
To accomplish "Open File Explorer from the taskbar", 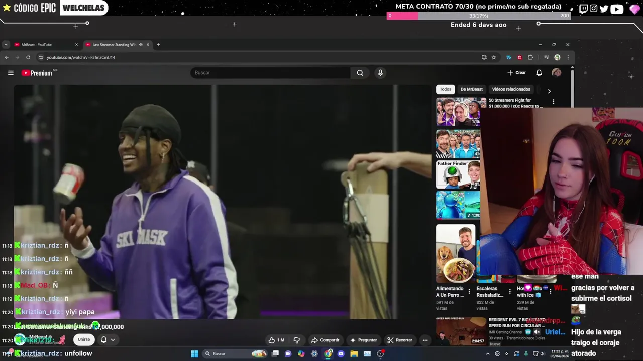I will [x=354, y=354].
